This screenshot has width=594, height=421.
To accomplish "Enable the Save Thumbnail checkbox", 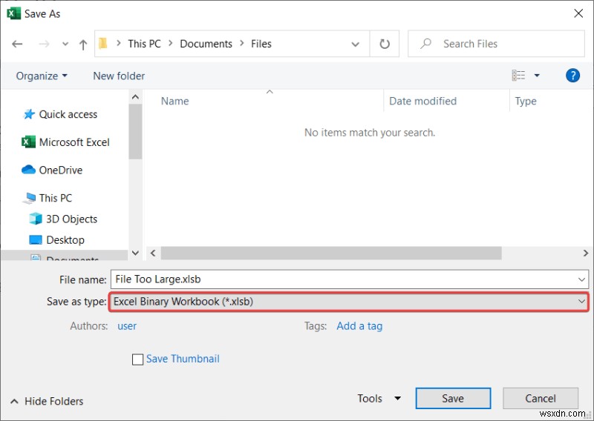I will coord(137,359).
